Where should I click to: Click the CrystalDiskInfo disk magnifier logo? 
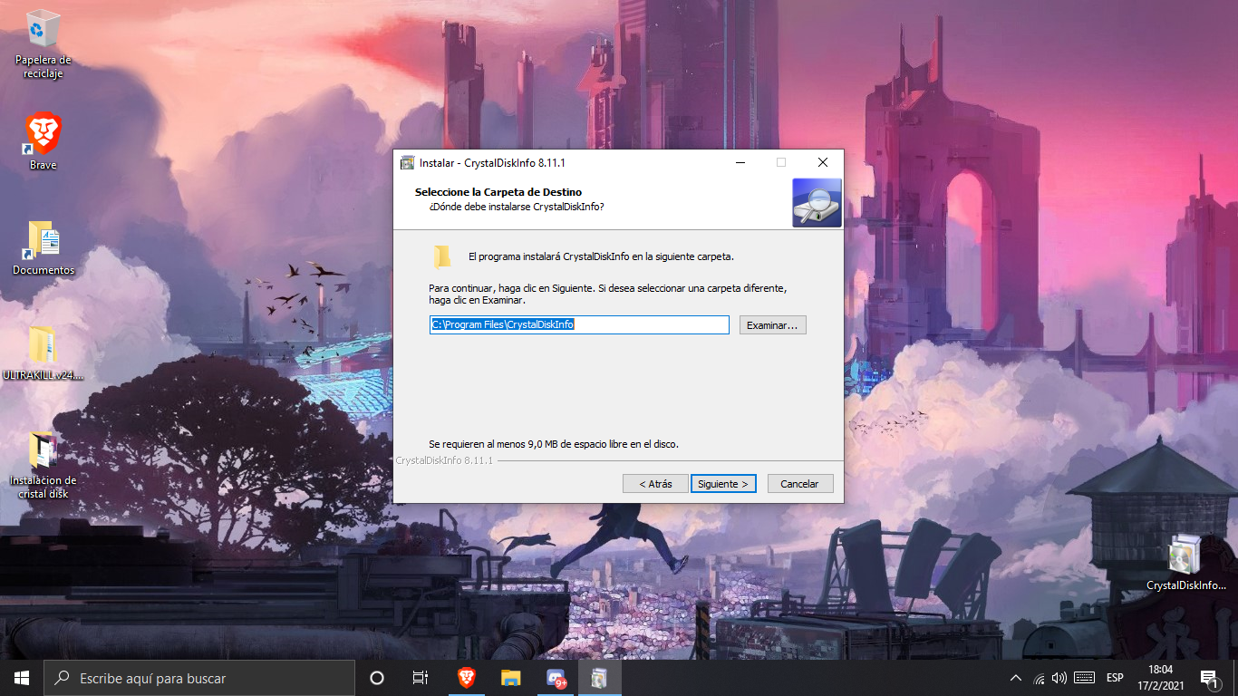click(817, 202)
